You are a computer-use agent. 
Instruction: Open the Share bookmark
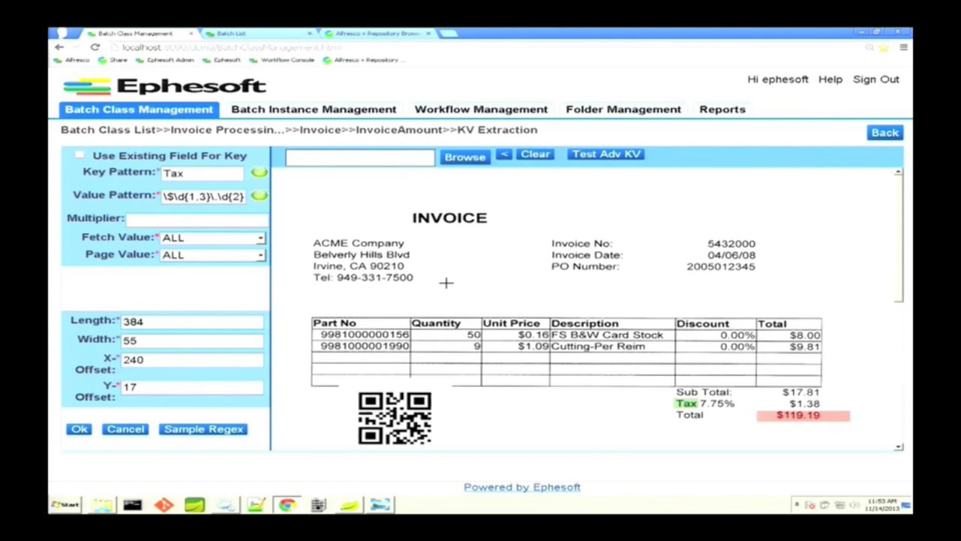coord(113,60)
